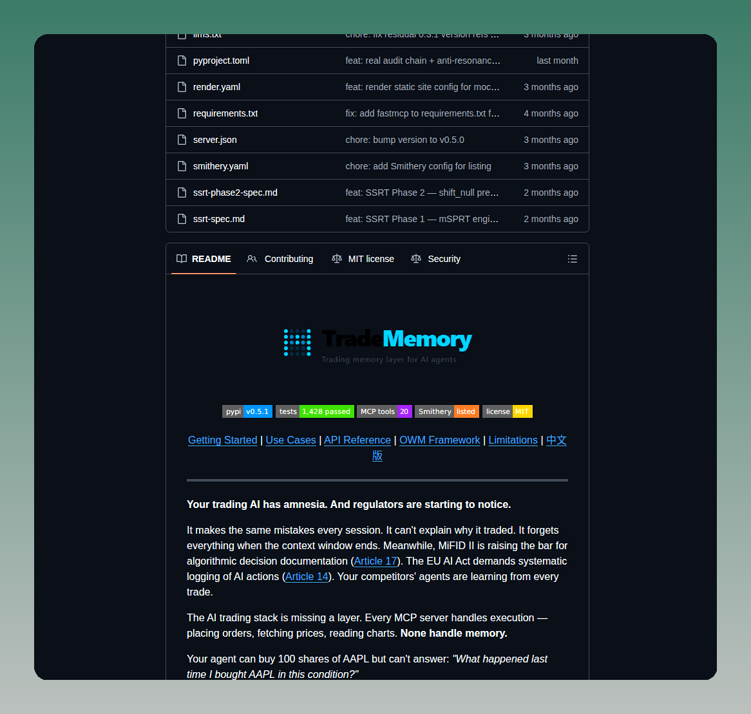Screen dimensions: 751x714
Task: Click the Smithery listed badge
Action: 447,411
